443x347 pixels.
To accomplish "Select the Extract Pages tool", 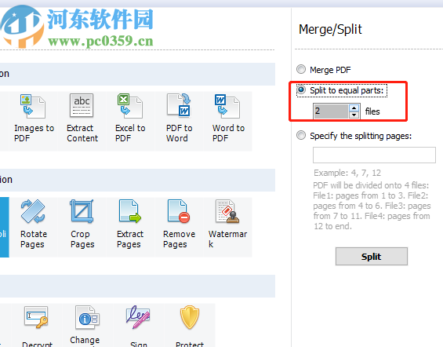I will (x=130, y=227).
